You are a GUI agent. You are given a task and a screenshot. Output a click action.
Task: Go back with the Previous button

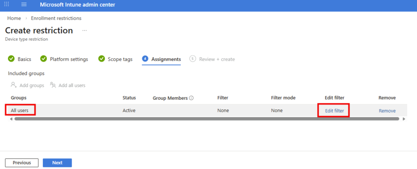pos(22,162)
